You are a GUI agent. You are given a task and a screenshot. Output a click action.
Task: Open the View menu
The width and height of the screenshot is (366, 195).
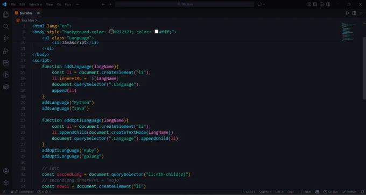(x=50, y=4)
